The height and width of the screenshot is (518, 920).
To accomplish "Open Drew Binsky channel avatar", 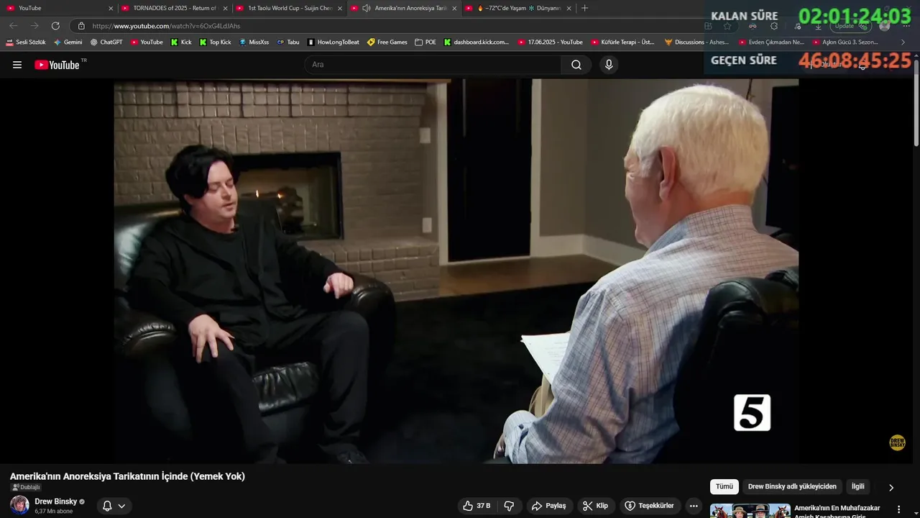I will 20,505.
